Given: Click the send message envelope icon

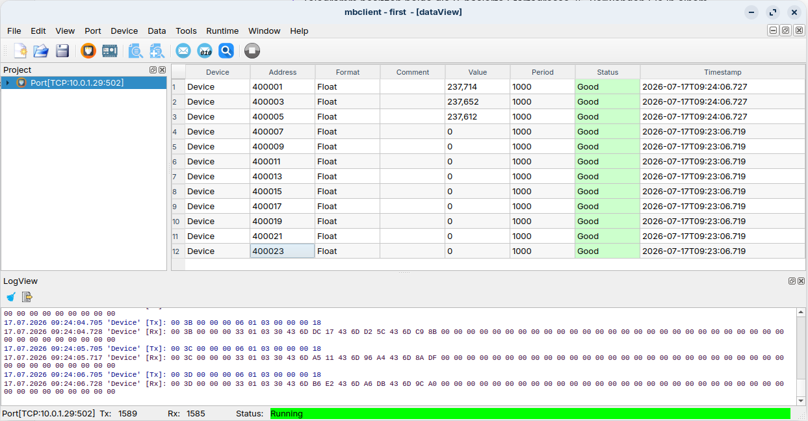Looking at the screenshot, I should (183, 51).
